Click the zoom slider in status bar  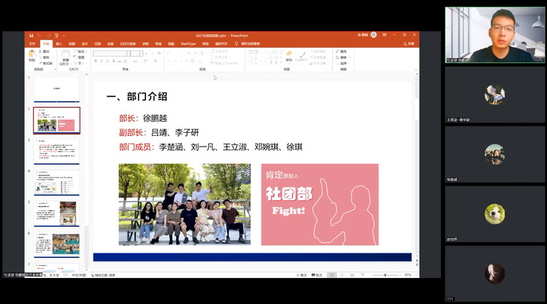click(385, 275)
